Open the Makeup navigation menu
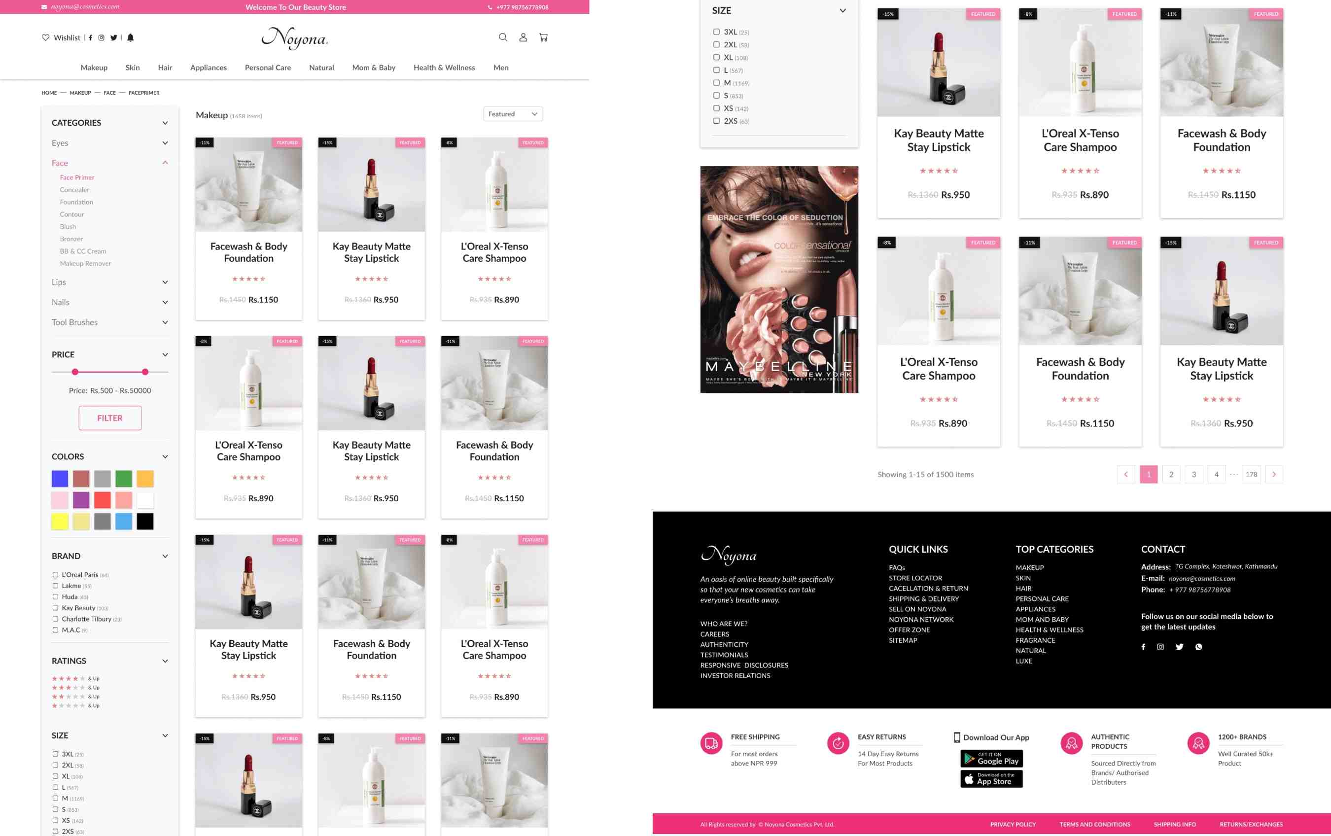Screen dimensions: 1331x836 click(94, 68)
